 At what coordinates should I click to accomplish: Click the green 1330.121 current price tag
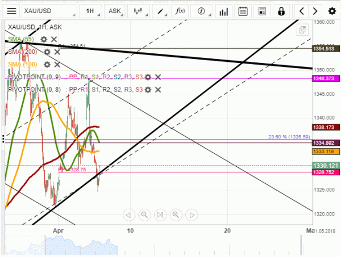[326, 166]
